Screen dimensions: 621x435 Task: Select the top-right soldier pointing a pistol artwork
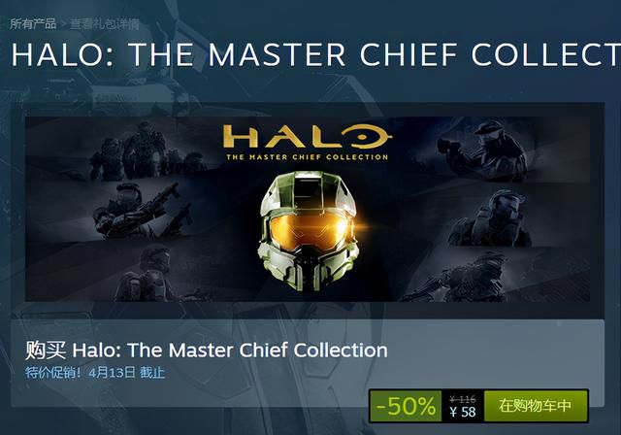tap(482, 149)
